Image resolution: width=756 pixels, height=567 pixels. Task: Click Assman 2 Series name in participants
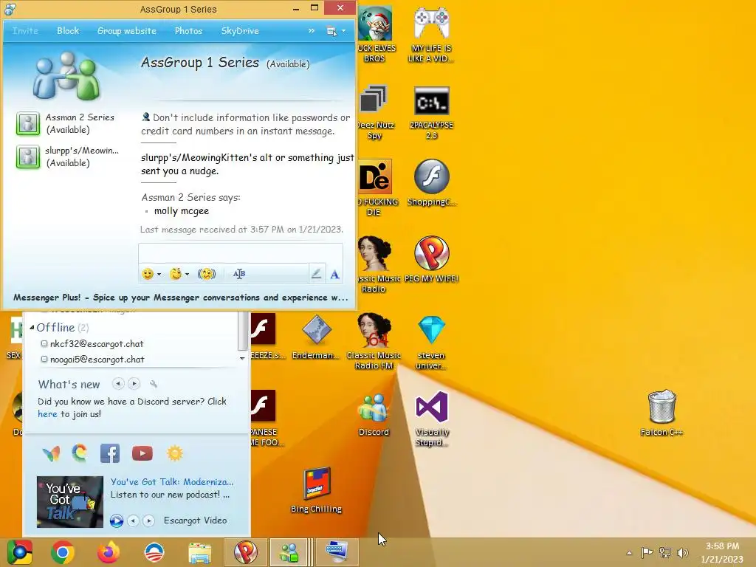pos(80,117)
